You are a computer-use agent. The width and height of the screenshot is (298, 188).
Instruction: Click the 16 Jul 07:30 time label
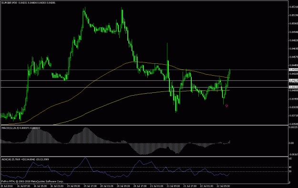[23, 186]
